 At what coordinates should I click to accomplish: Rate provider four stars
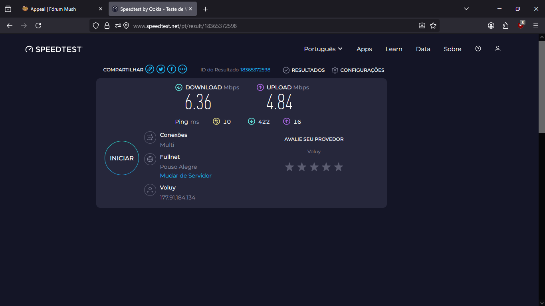point(326,167)
